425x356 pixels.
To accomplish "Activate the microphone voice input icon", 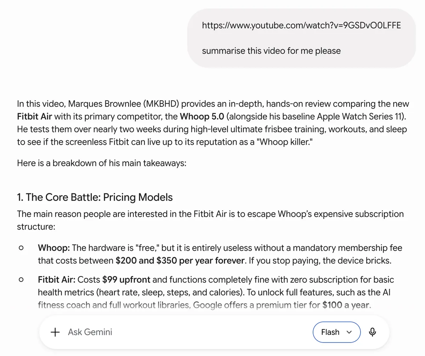I will 372,332.
